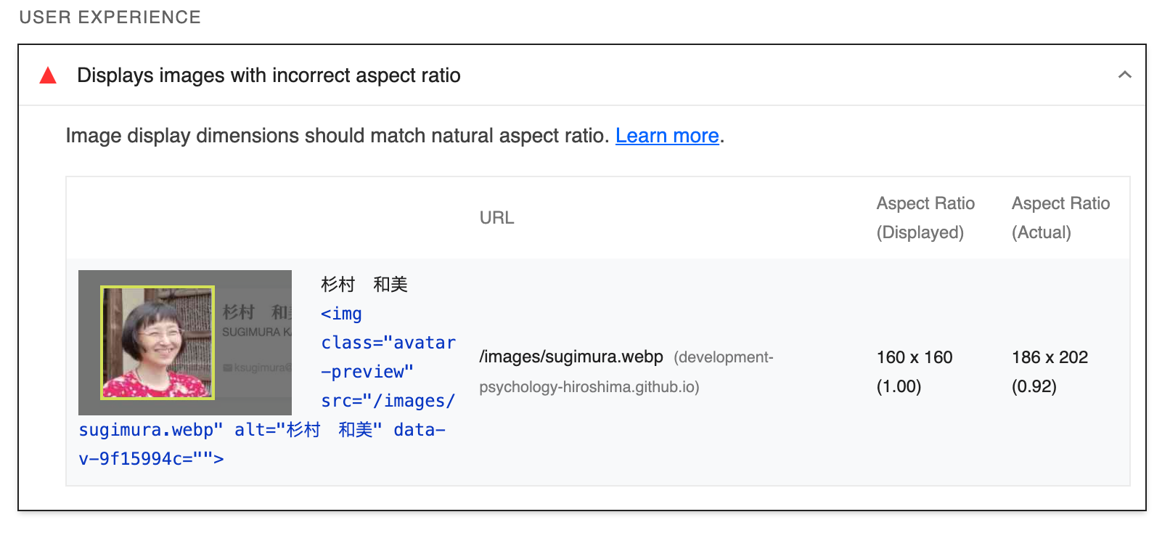The image size is (1170, 533).
Task: Click the 杉村 和美 element name label
Action: click(363, 284)
